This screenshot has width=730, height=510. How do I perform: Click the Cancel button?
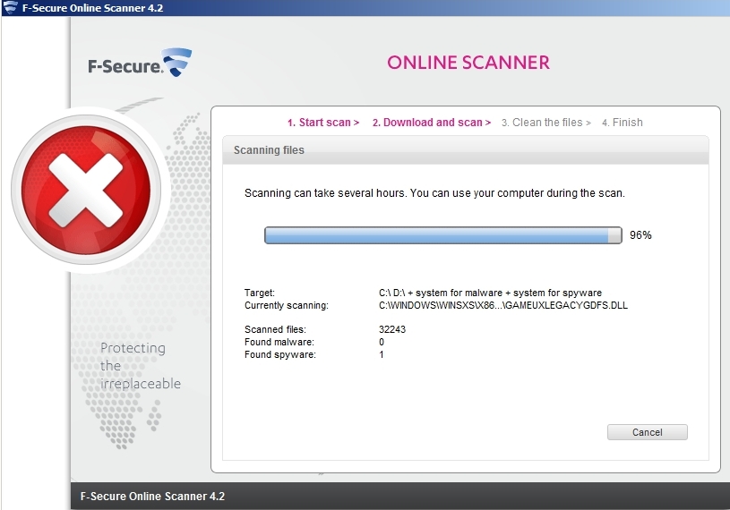click(647, 432)
